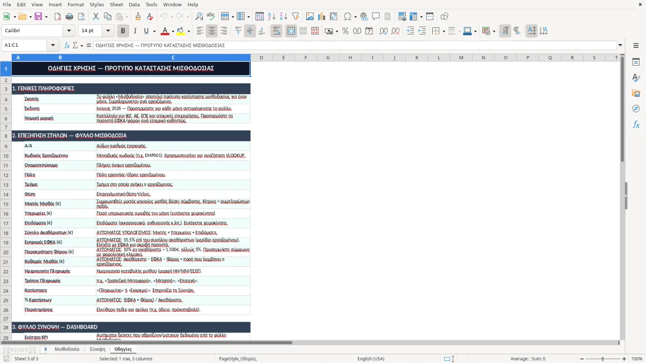This screenshot has height=363, width=646.
Task: Open the Sheet menu
Action: (116, 4)
